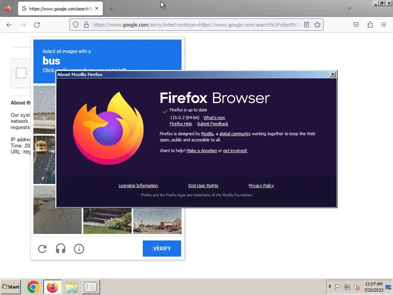Open Windows Explorer from the taskbar
This screenshot has width=393, height=295.
click(x=72, y=287)
